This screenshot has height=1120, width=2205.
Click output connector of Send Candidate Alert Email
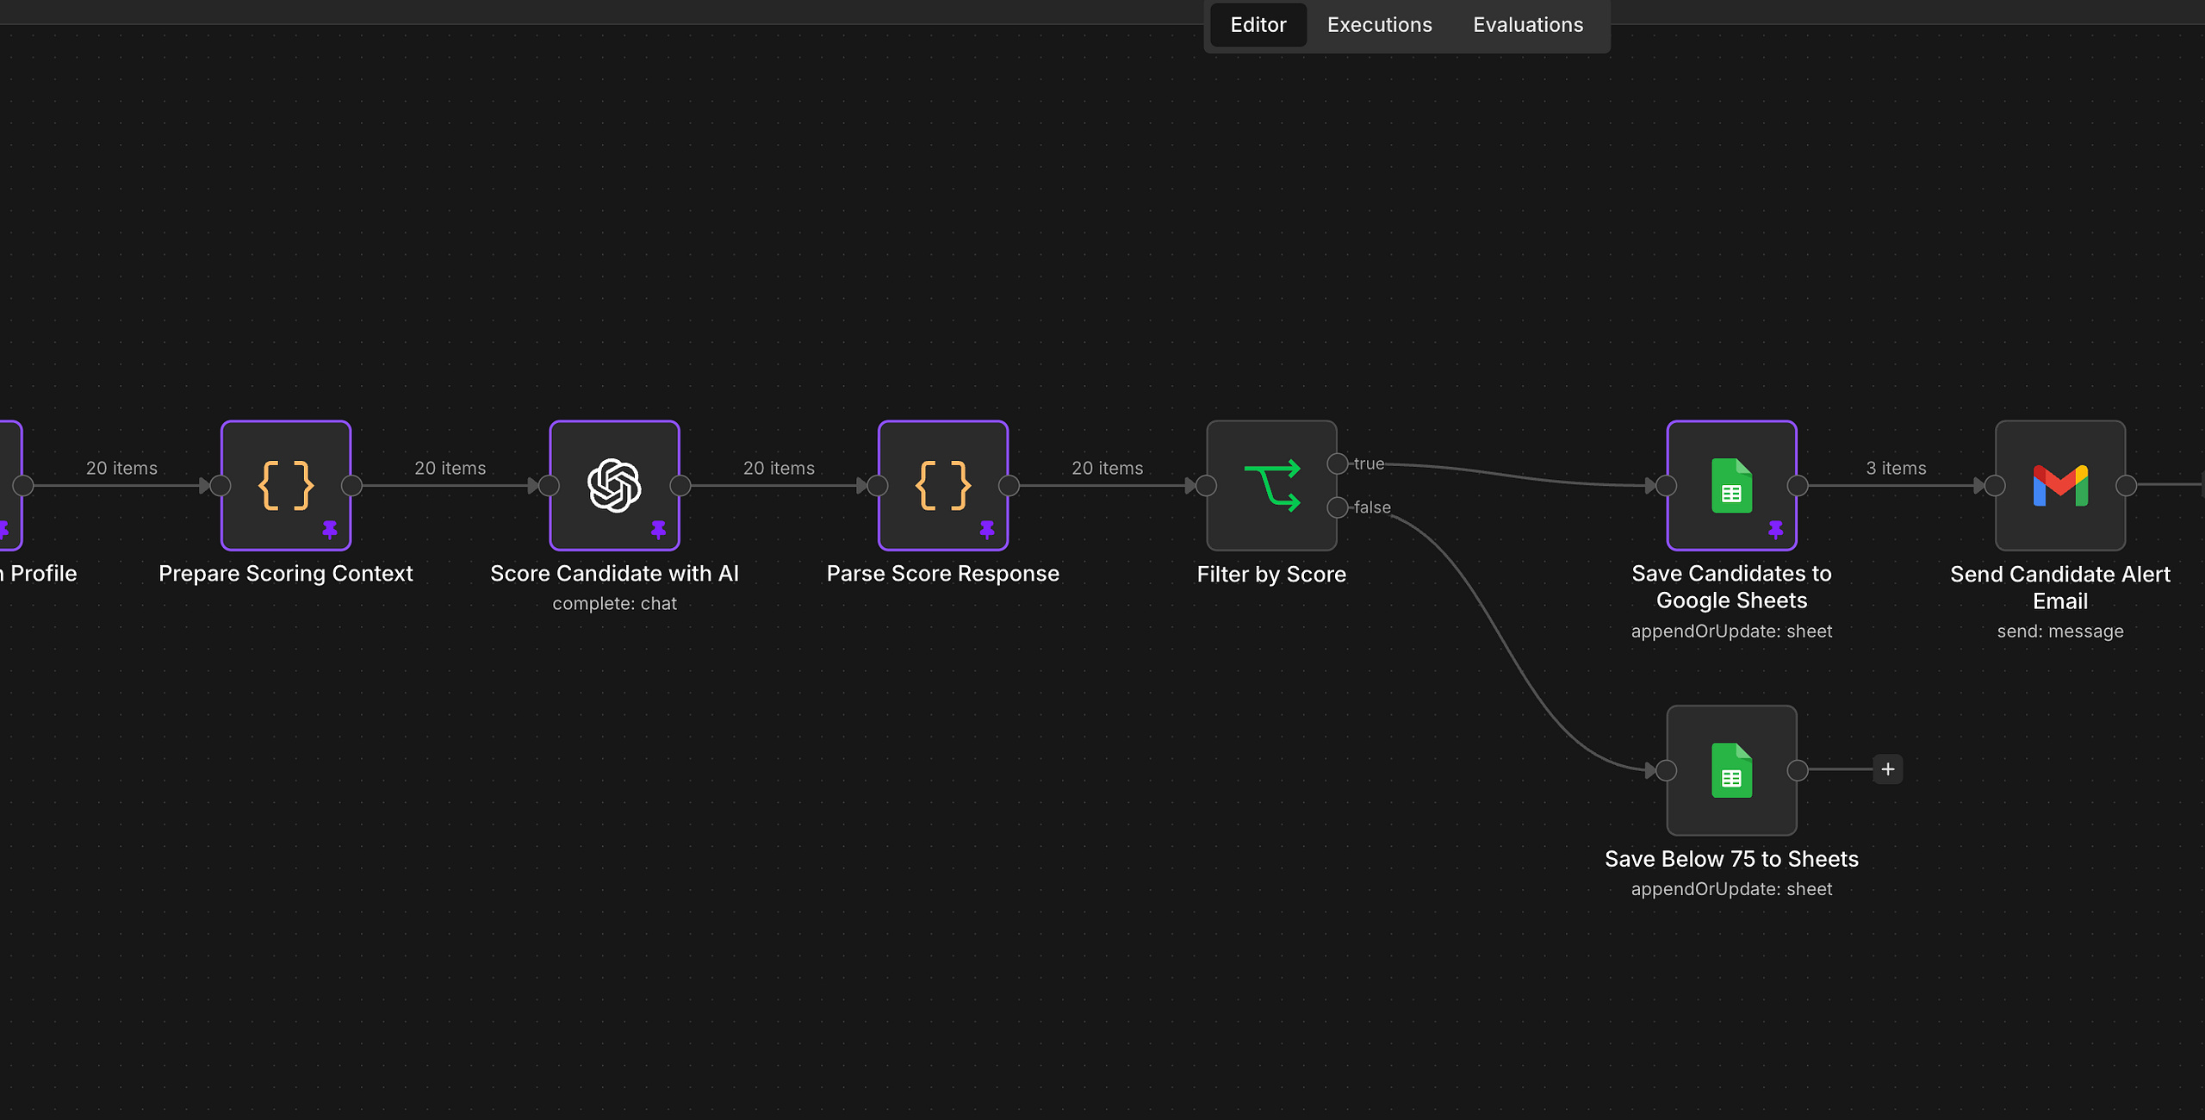coord(2126,486)
